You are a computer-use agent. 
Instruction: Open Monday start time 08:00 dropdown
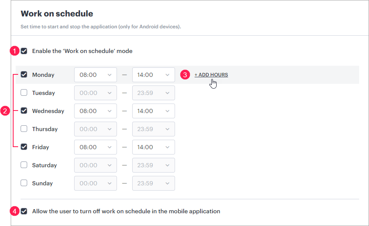coord(96,75)
